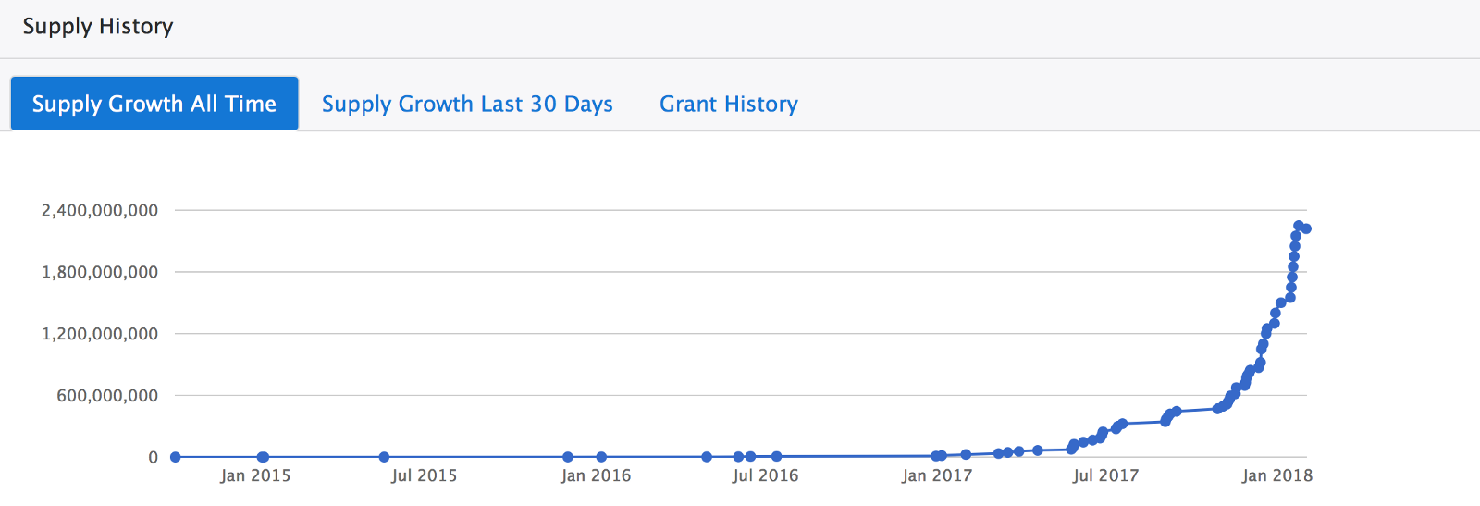Viewport: 1480px width, 506px height.
Task: Click the data point between Jul 2015 and Jan 2016
Action: point(568,457)
